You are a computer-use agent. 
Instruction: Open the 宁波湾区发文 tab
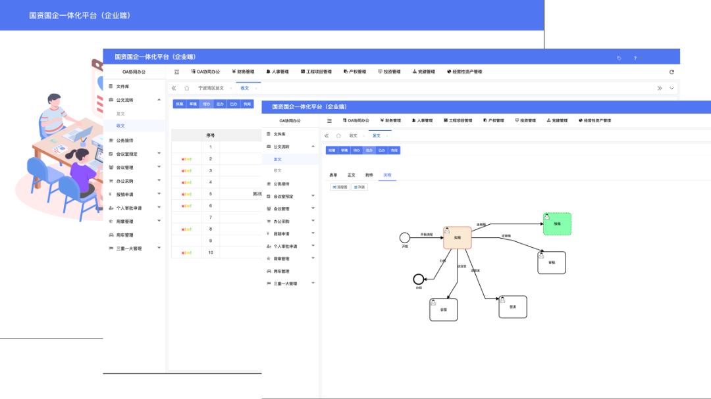point(211,88)
